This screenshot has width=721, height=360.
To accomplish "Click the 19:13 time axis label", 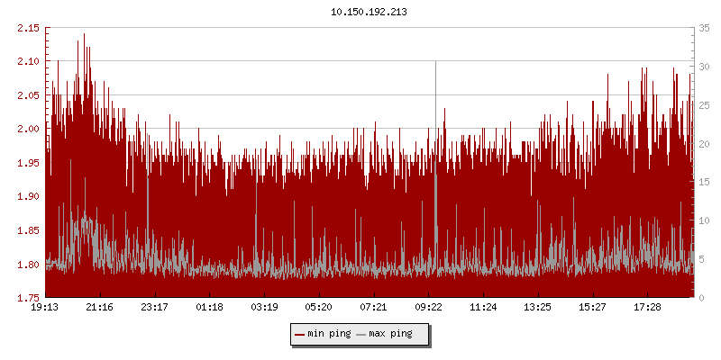I will tap(45, 308).
